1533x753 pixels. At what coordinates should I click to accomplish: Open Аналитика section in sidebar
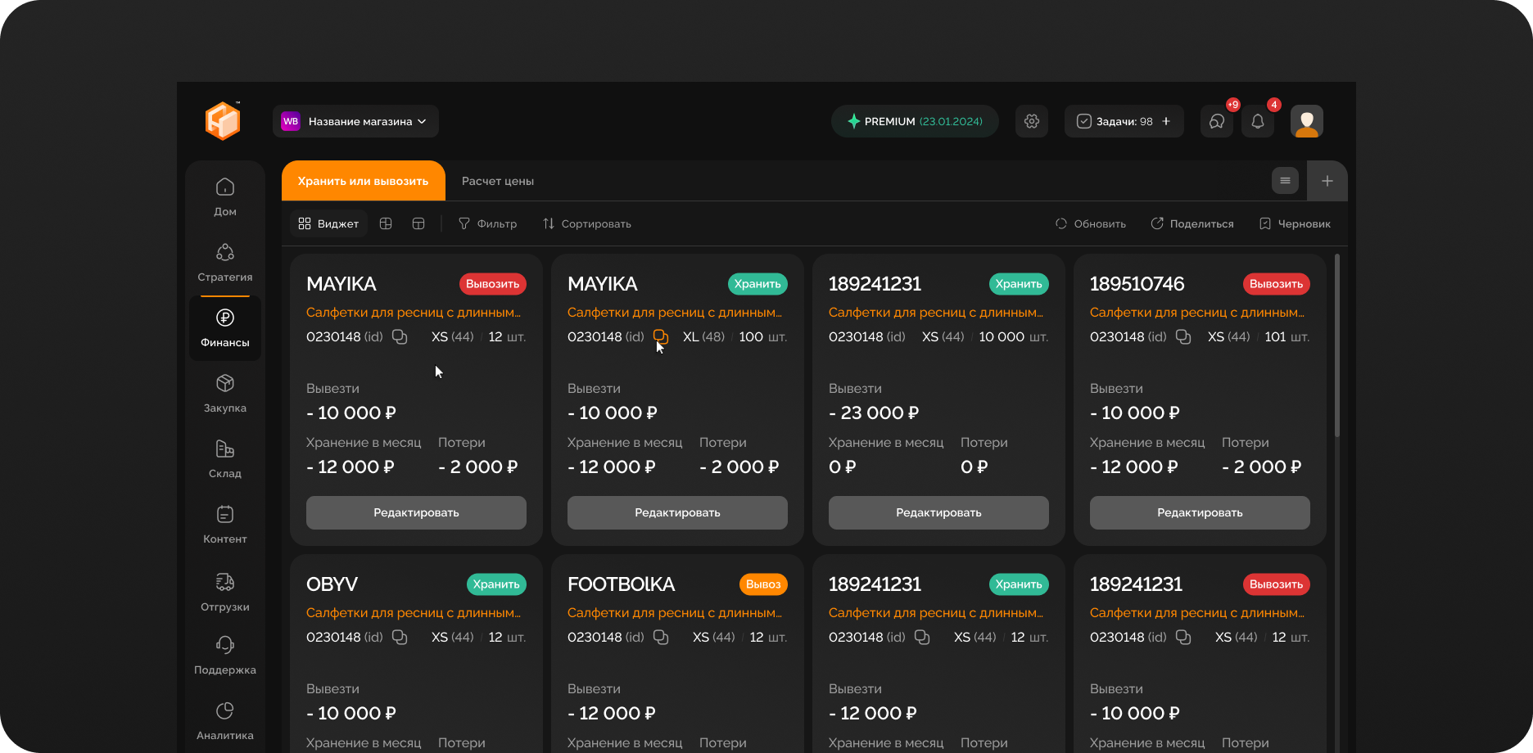point(225,720)
